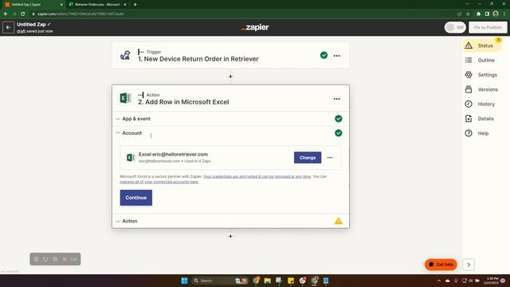
Task: Open the Status panel in the sidebar
Action: [x=482, y=45]
